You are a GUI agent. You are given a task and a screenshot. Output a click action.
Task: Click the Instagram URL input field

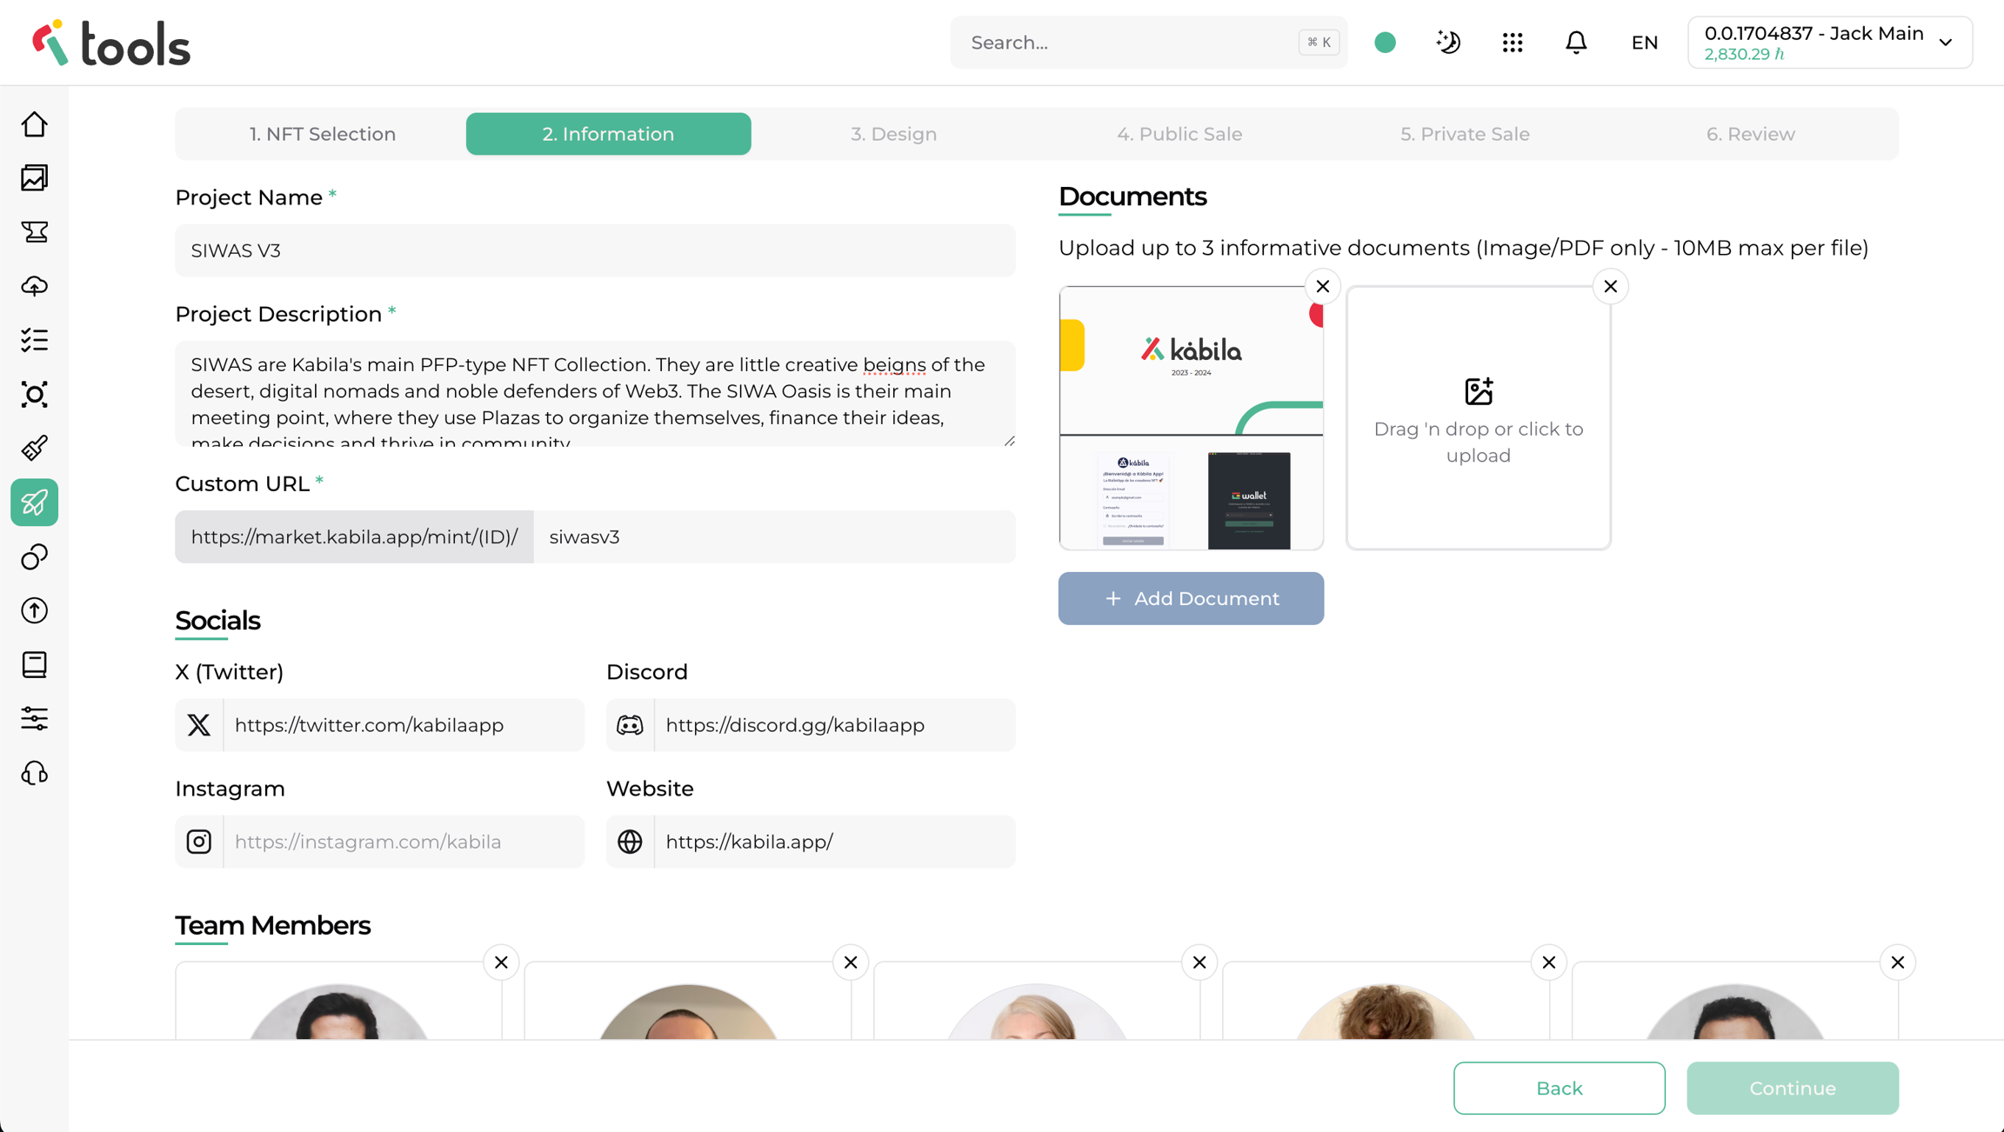(x=404, y=842)
